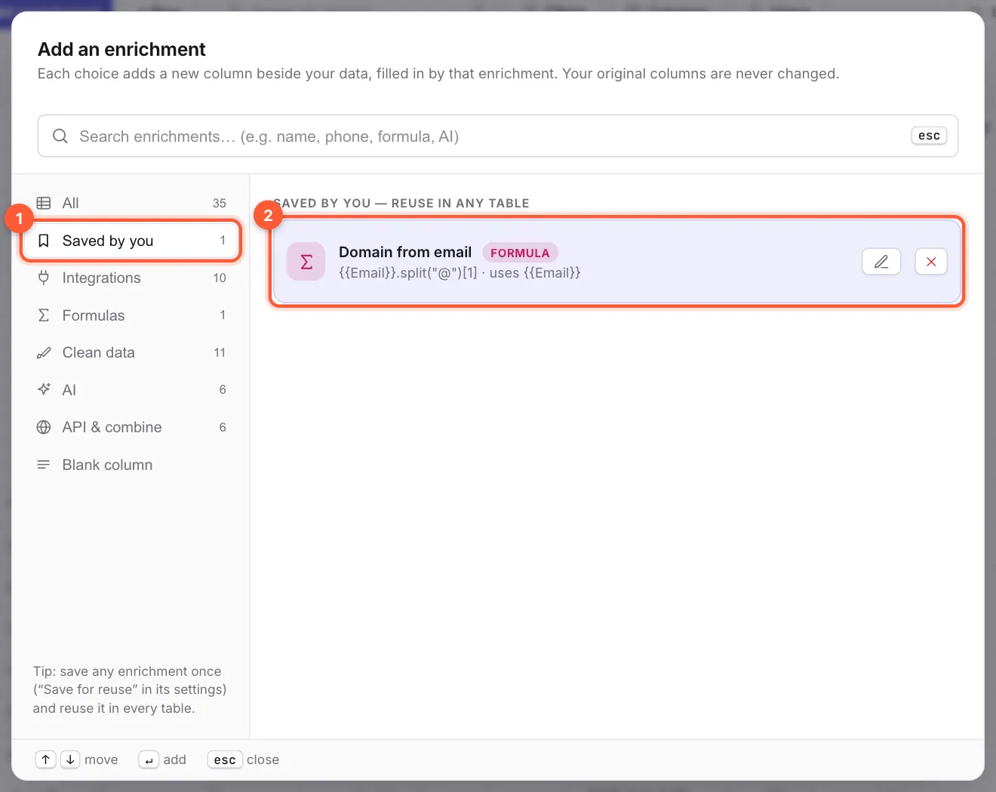The height and width of the screenshot is (792, 996).
Task: Open the Integrations category
Action: tap(131, 278)
